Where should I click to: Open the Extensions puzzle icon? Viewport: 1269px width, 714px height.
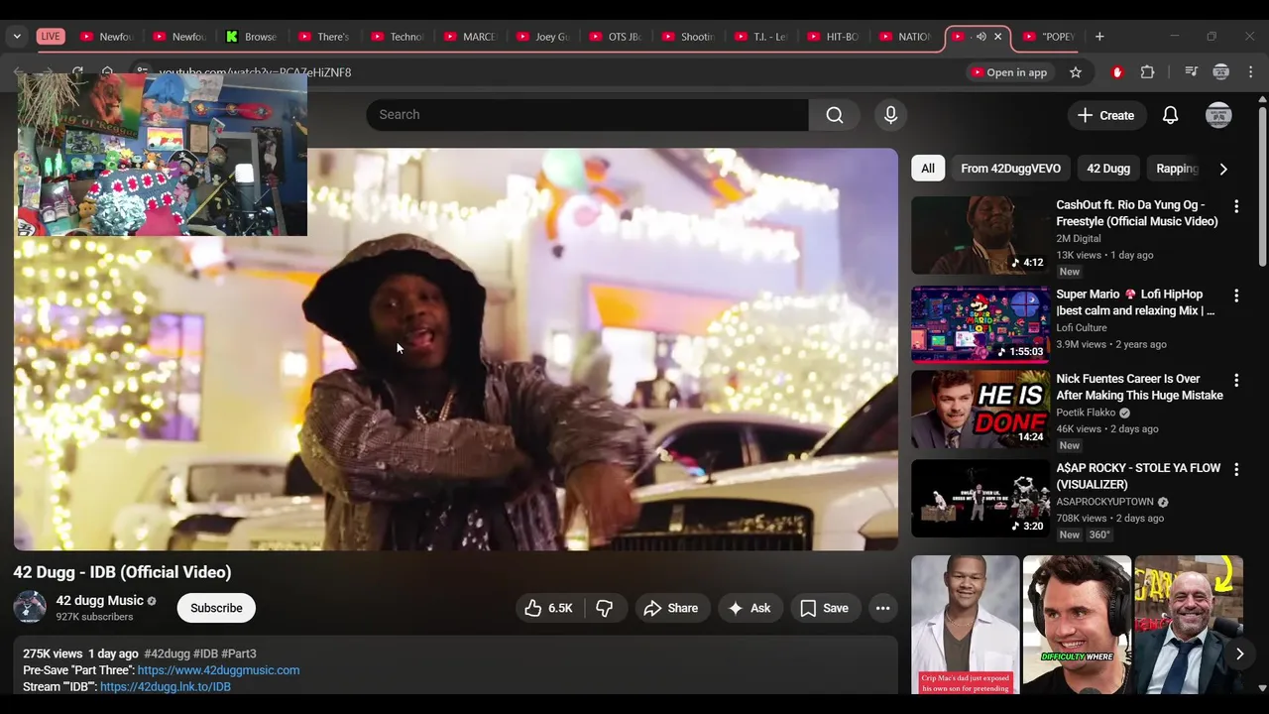1148,72
